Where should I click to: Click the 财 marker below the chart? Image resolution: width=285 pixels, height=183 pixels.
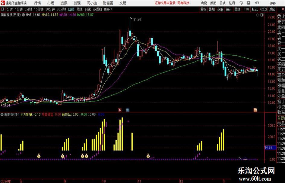pyautogui.click(x=128, y=110)
